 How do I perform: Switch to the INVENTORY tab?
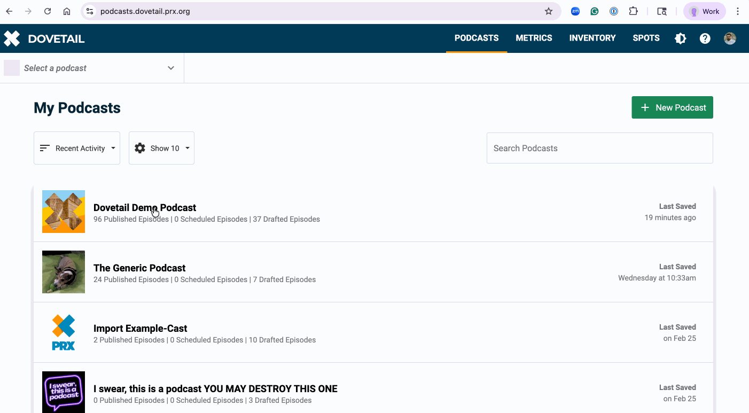click(592, 38)
